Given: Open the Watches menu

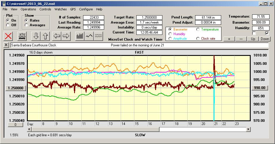Looking at the screenshot, I should click(x=60, y=9).
